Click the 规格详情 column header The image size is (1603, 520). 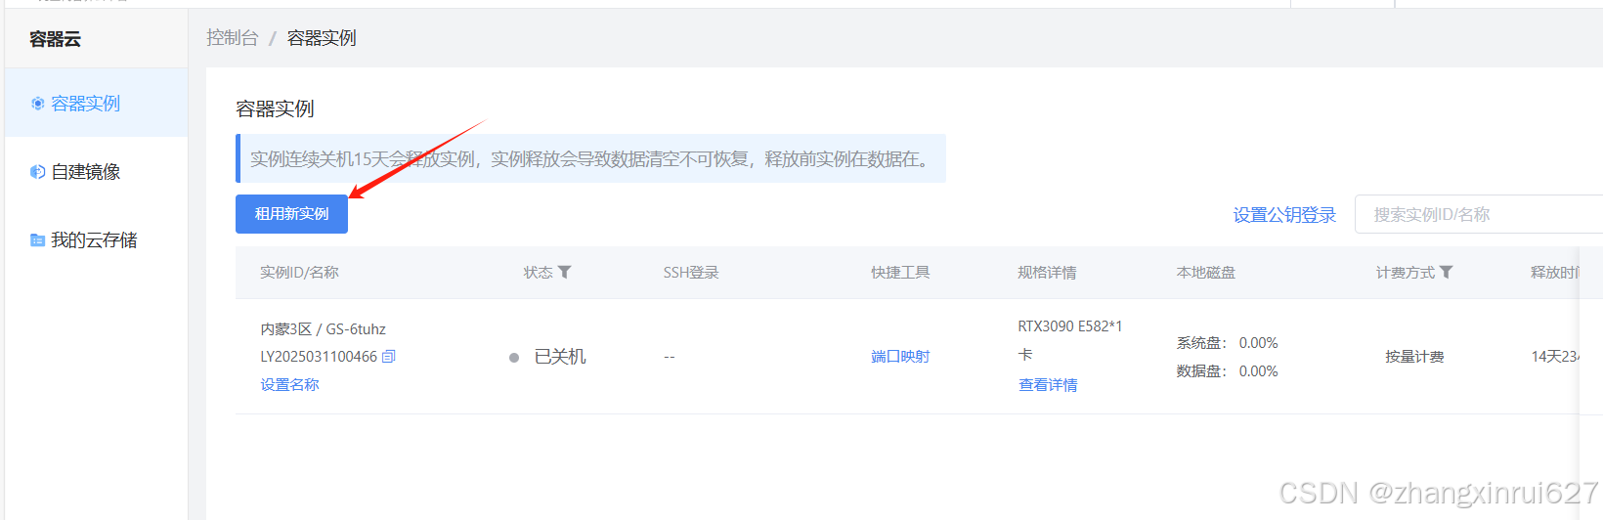coord(1047,273)
